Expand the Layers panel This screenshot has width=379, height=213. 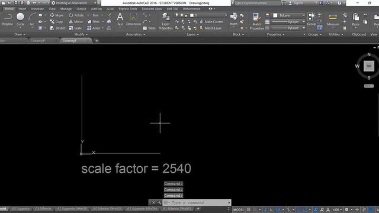click(192, 34)
